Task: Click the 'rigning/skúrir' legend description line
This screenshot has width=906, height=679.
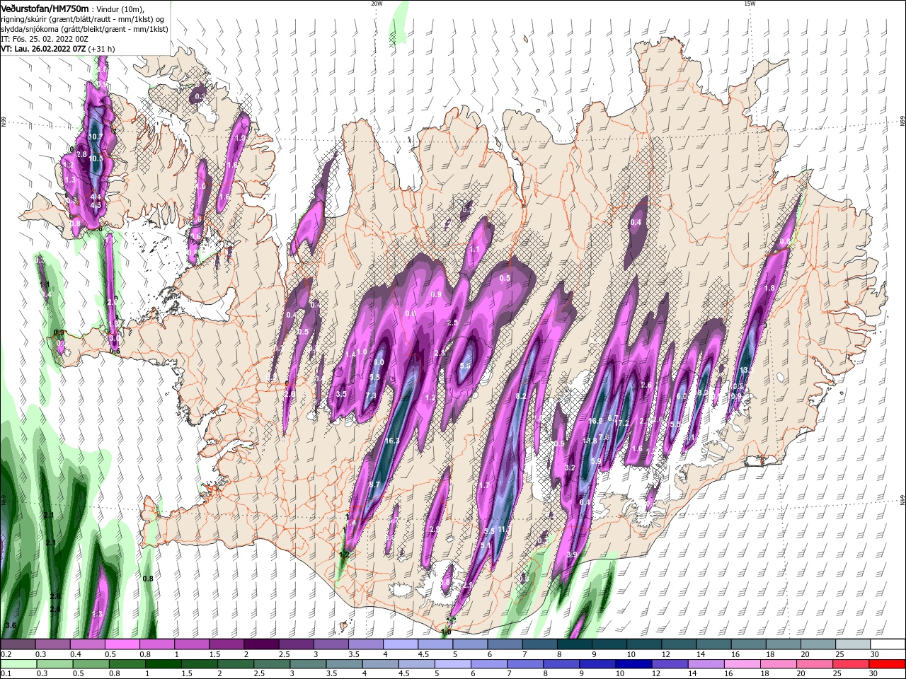Action: click(82, 18)
